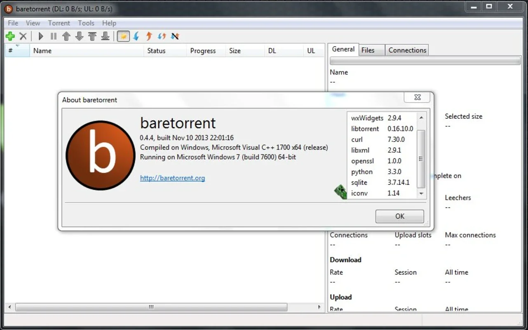Switch to the Connections tab
The image size is (528, 330).
click(407, 50)
